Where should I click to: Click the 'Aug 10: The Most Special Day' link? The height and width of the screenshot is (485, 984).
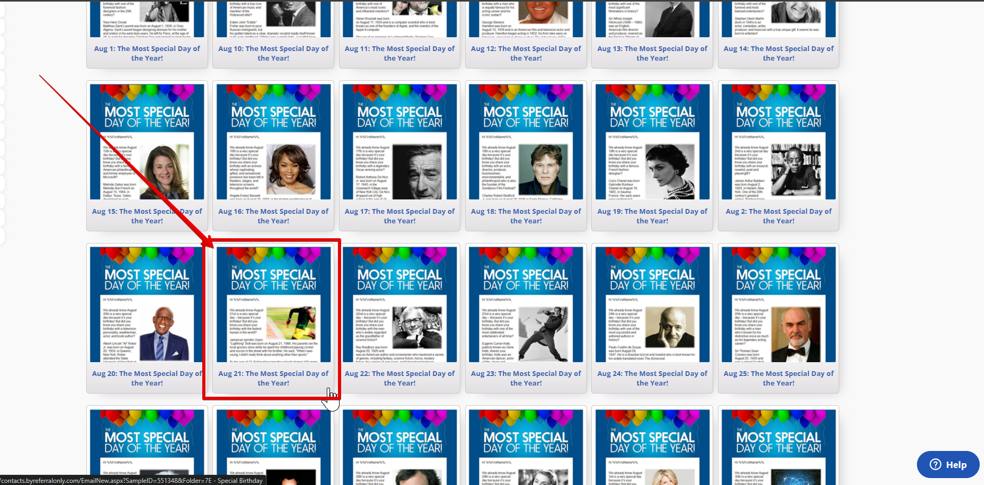click(274, 53)
